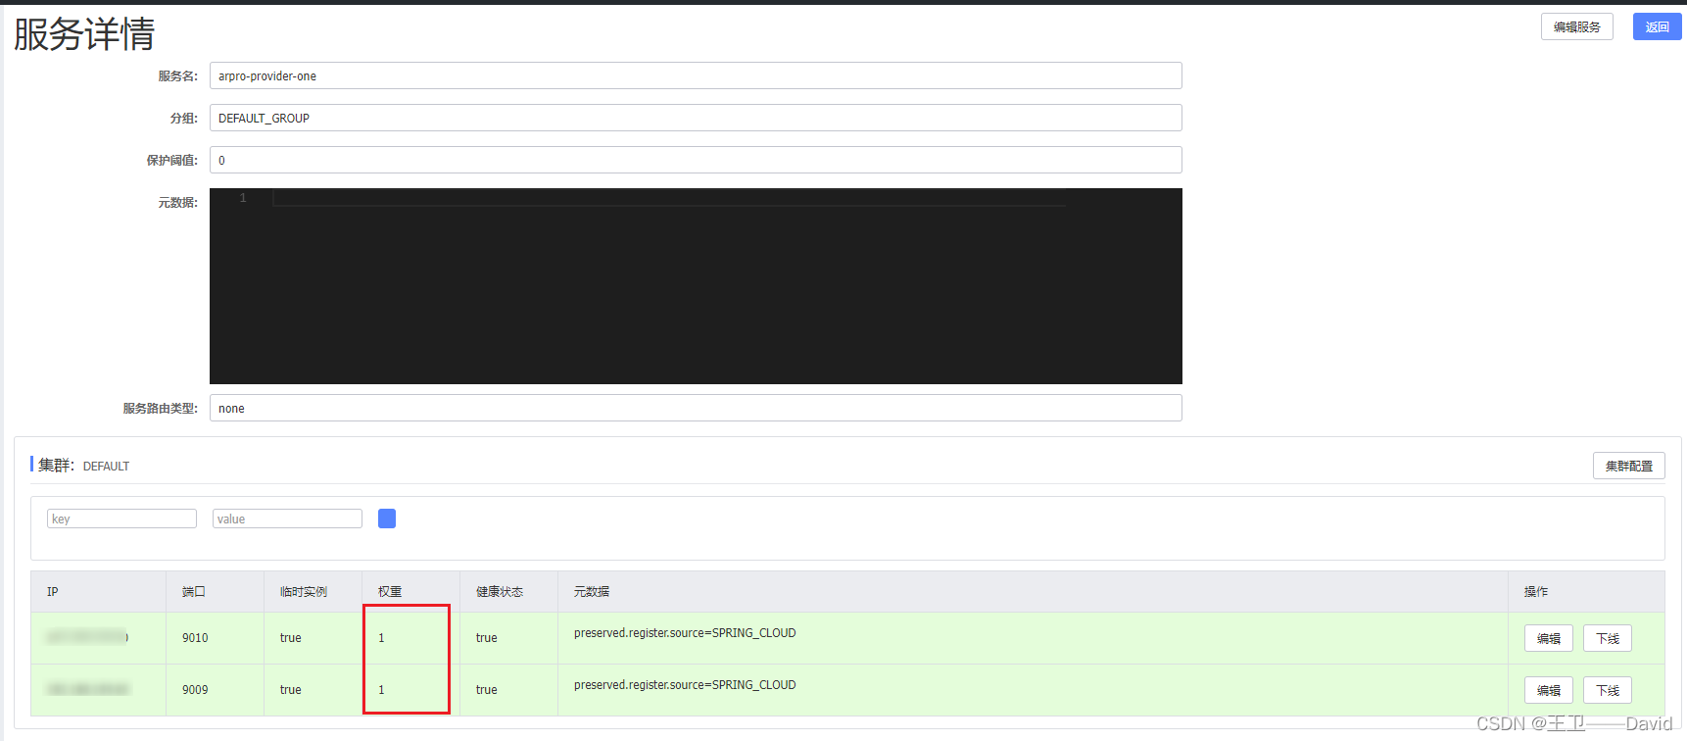Click 下线 for the port 9009 instance
1687x741 pixels.
click(1607, 691)
